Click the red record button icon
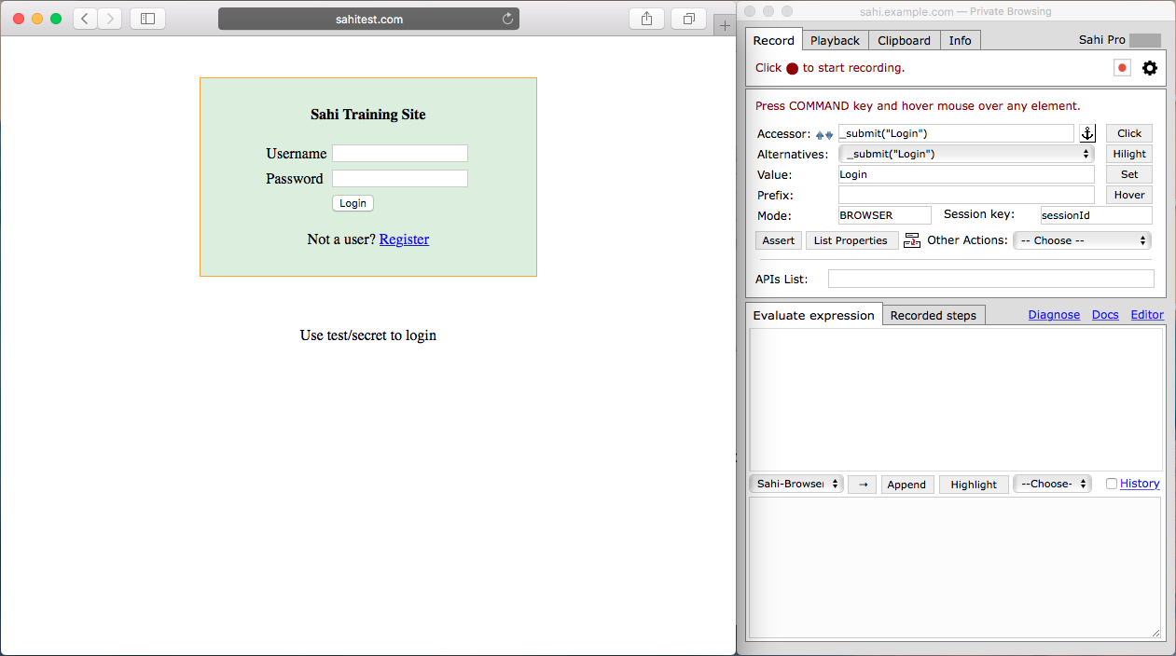Image resolution: width=1176 pixels, height=656 pixels. click(x=1122, y=68)
